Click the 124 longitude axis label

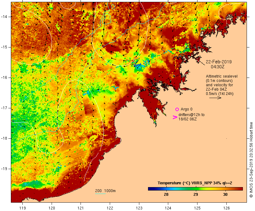(168, 208)
